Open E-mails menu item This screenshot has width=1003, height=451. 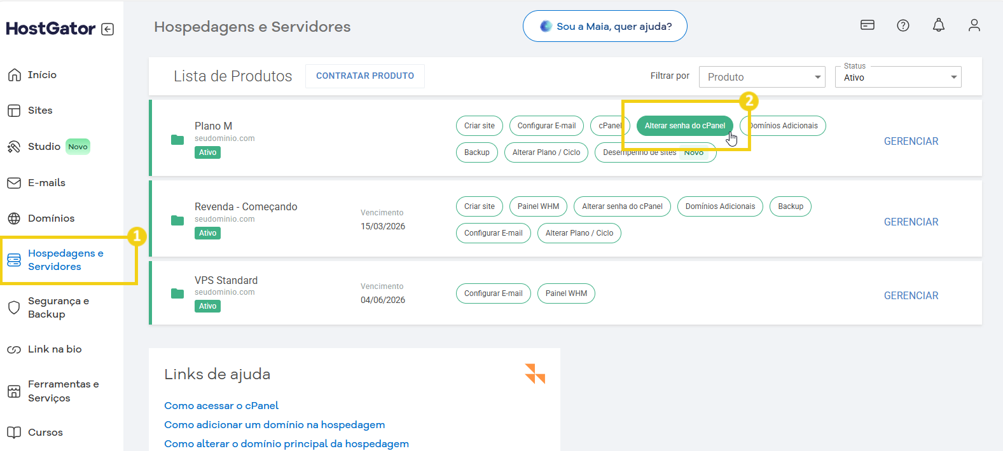coord(46,183)
